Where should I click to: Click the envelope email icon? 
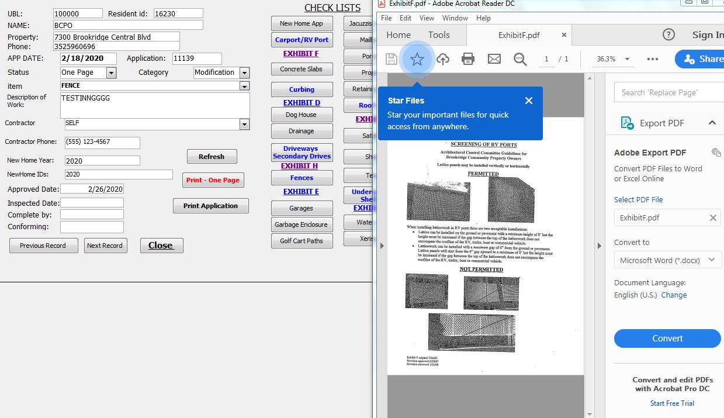tap(494, 59)
